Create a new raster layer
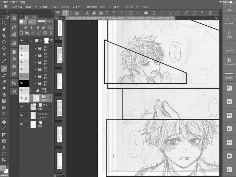The image size is (236, 177). pos(21,33)
